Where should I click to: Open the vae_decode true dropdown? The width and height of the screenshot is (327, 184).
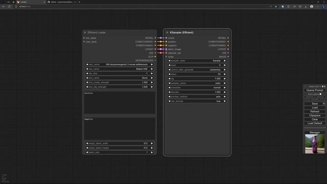tap(197, 101)
